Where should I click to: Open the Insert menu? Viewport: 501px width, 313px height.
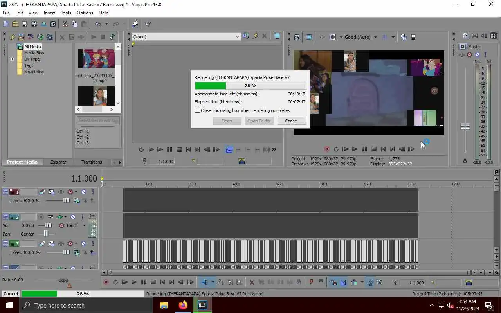point(49,13)
